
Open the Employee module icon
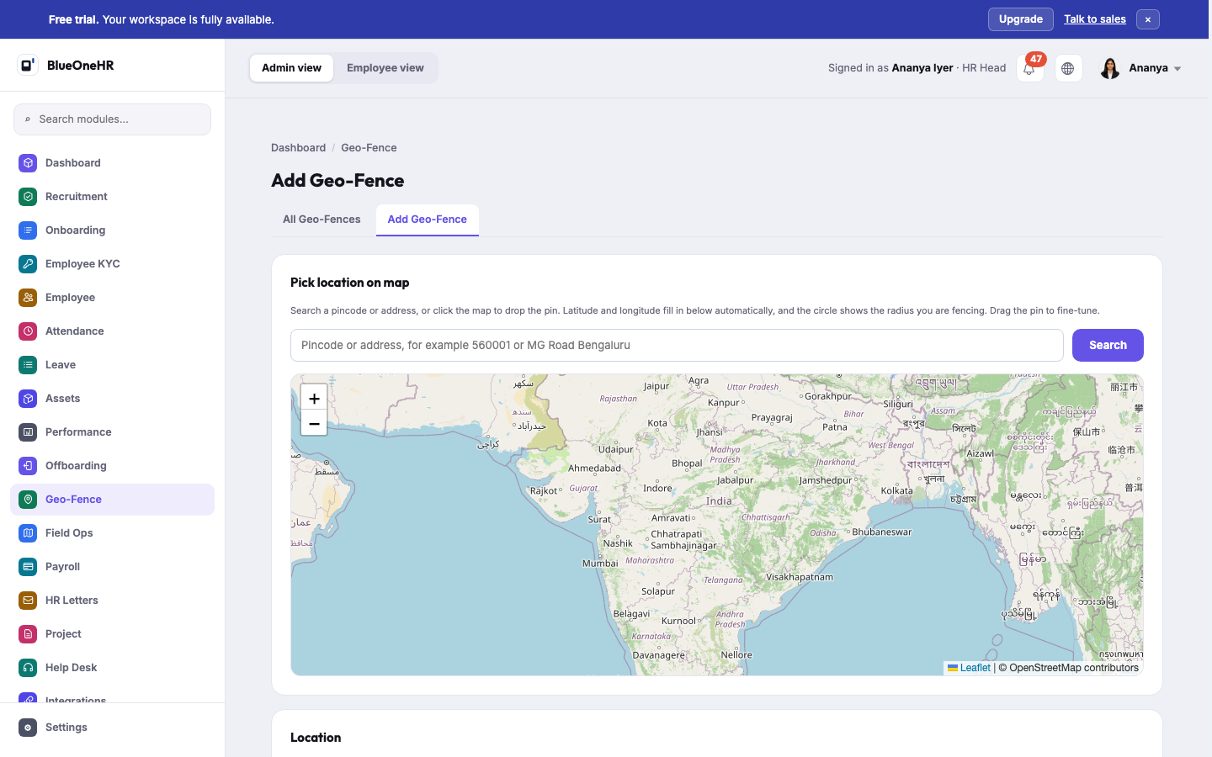[28, 298]
